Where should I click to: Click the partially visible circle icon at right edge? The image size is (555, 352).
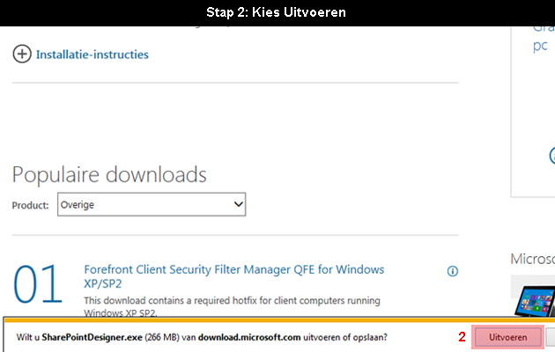[x=552, y=156]
